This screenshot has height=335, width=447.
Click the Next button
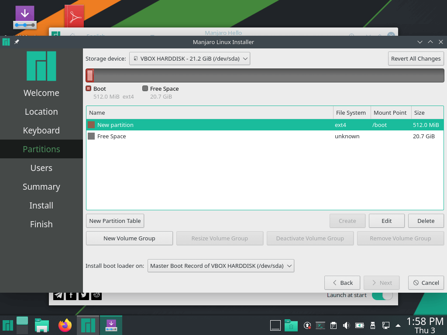[382, 283]
